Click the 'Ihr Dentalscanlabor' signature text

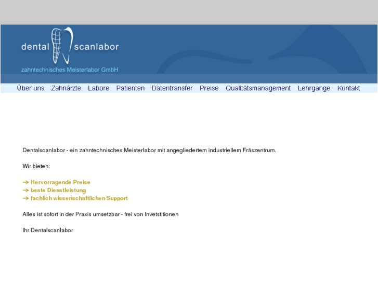coord(48,230)
